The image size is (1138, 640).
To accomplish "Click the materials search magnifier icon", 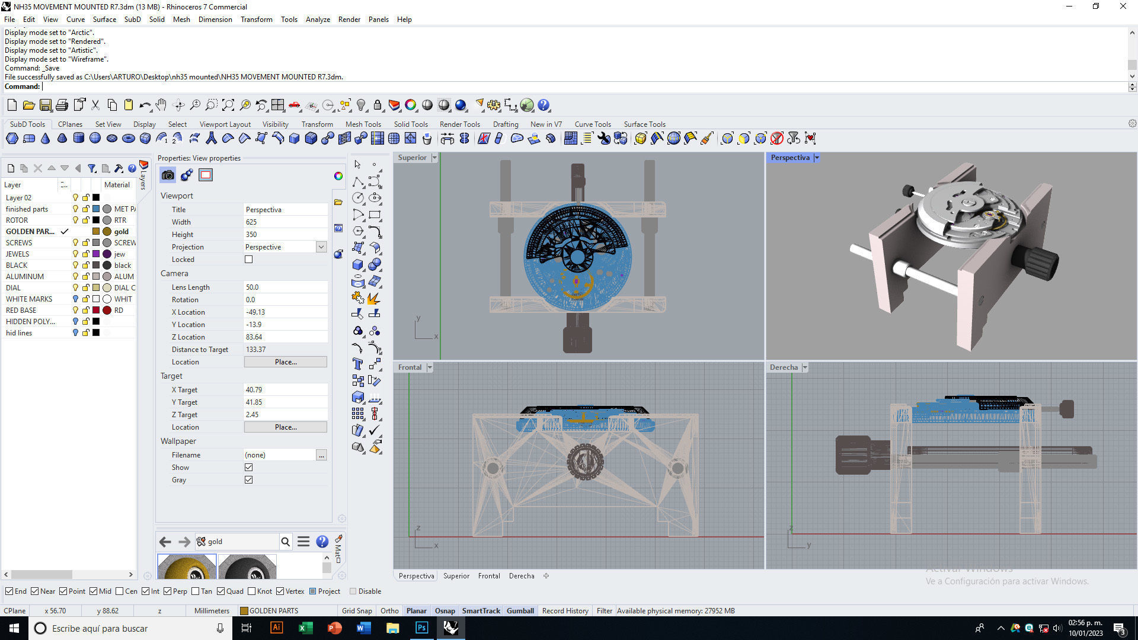I will pyautogui.click(x=286, y=542).
